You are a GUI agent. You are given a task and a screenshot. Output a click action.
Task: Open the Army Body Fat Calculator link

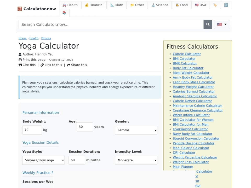coord(193,78)
